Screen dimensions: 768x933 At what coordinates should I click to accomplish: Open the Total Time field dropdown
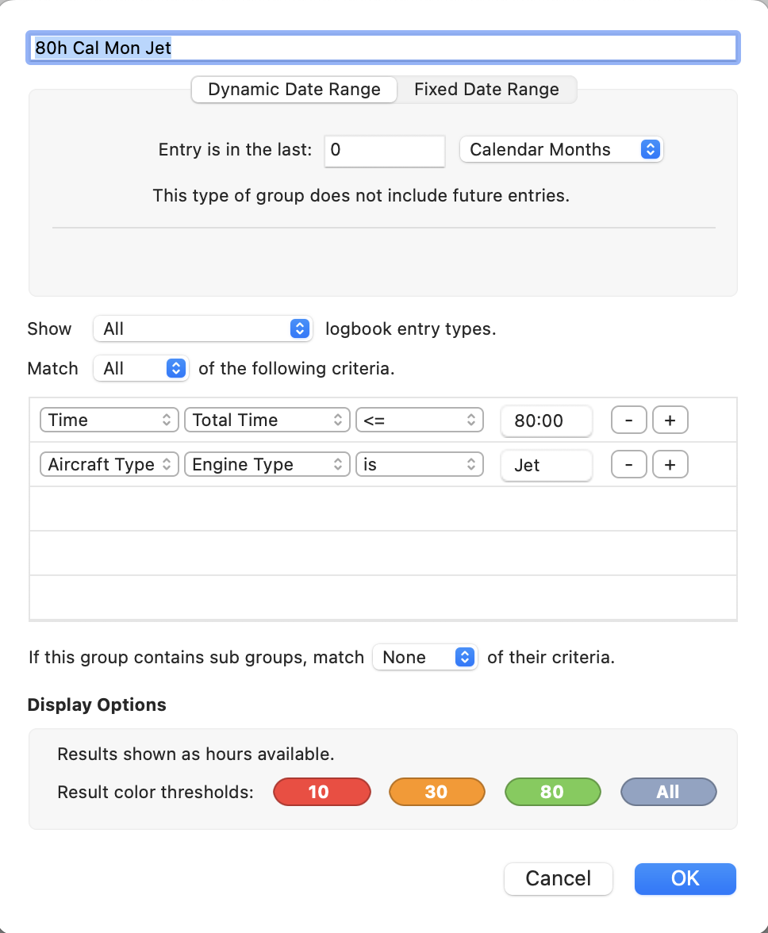267,420
